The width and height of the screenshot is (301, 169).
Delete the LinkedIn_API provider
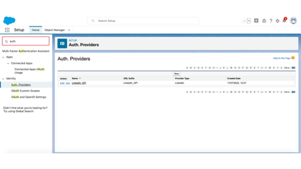[68, 83]
